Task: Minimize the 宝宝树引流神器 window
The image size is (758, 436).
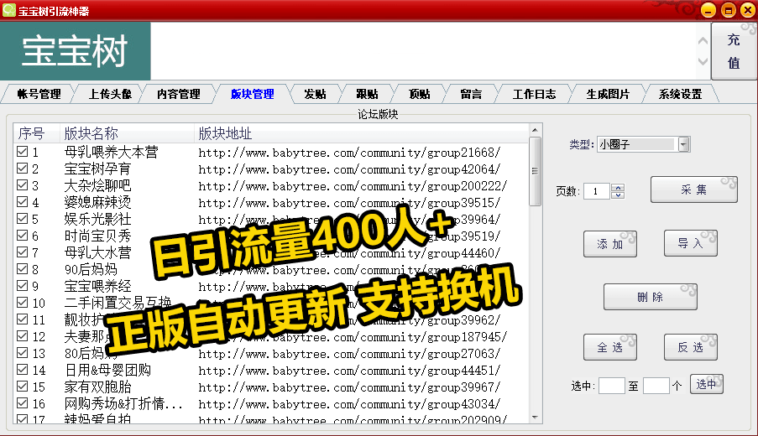Action: [708, 10]
